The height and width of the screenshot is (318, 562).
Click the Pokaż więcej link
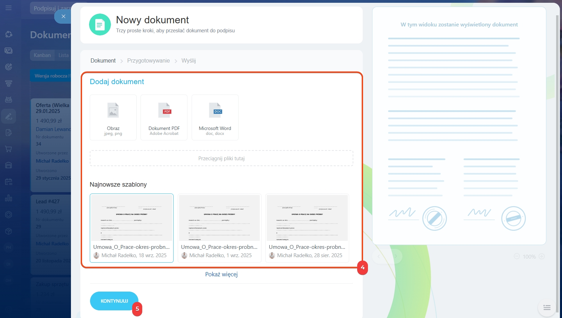(222, 274)
